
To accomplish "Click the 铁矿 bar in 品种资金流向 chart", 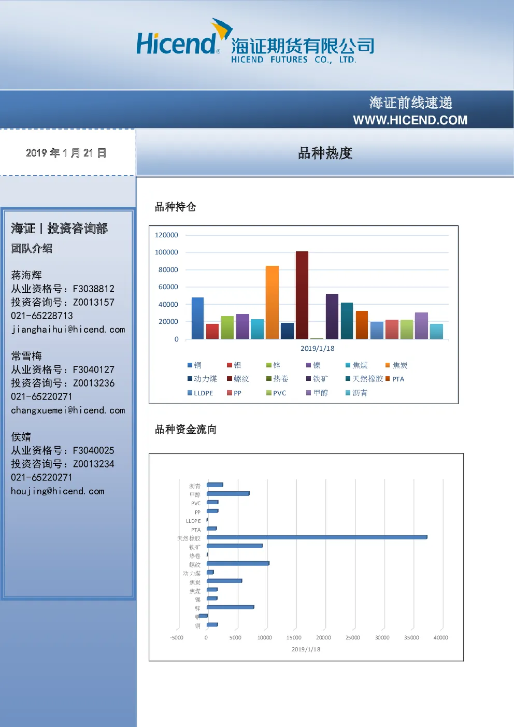I will (x=235, y=546).
